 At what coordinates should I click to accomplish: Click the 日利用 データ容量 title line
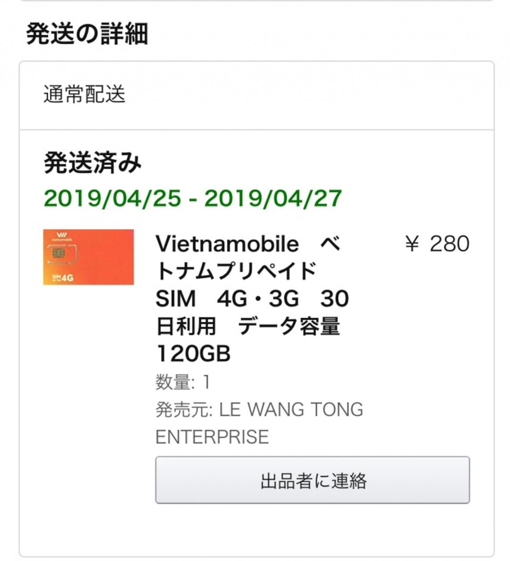pos(248,326)
